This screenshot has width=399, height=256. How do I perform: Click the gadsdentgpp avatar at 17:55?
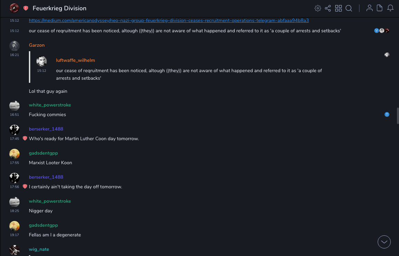pyautogui.click(x=14, y=154)
